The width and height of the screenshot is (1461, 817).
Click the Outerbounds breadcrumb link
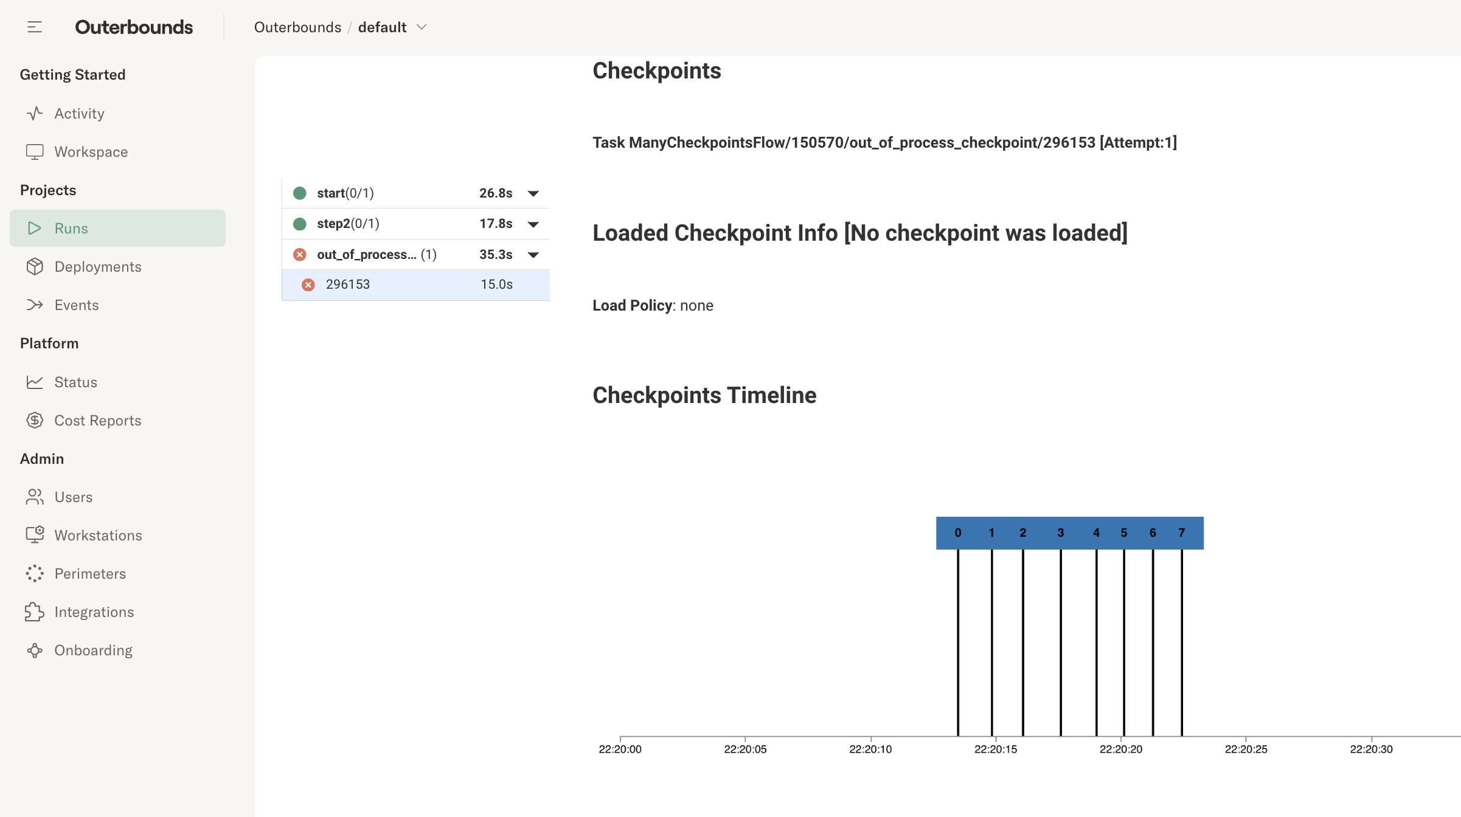click(297, 27)
